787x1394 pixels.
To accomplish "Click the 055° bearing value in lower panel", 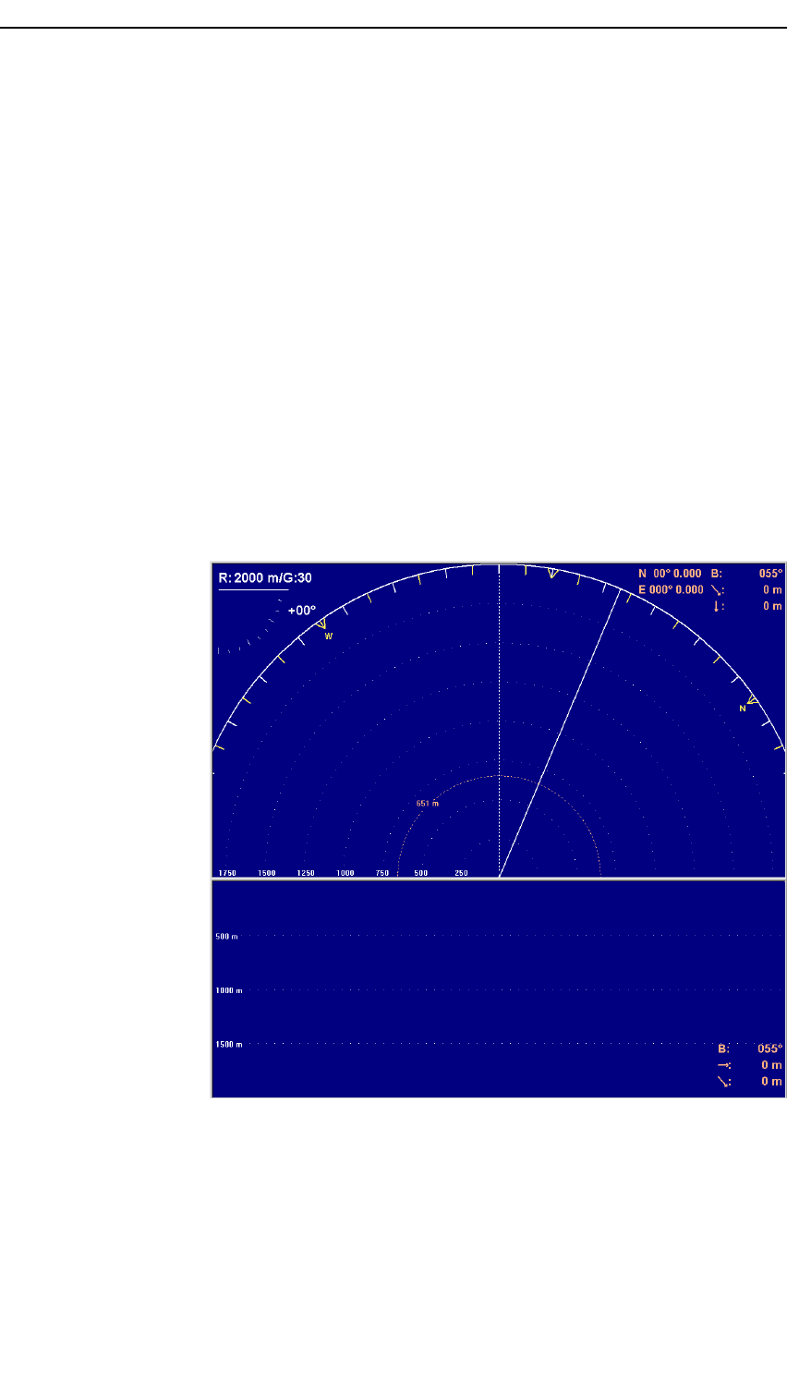I will click(x=770, y=1049).
